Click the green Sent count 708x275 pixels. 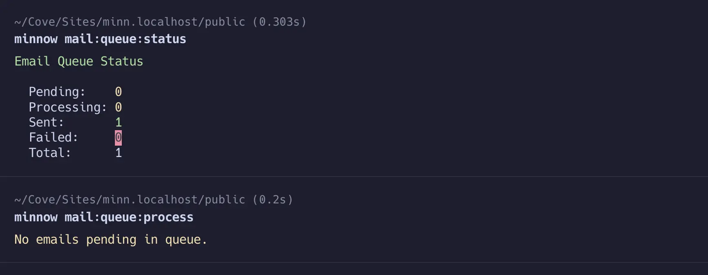tap(118, 122)
